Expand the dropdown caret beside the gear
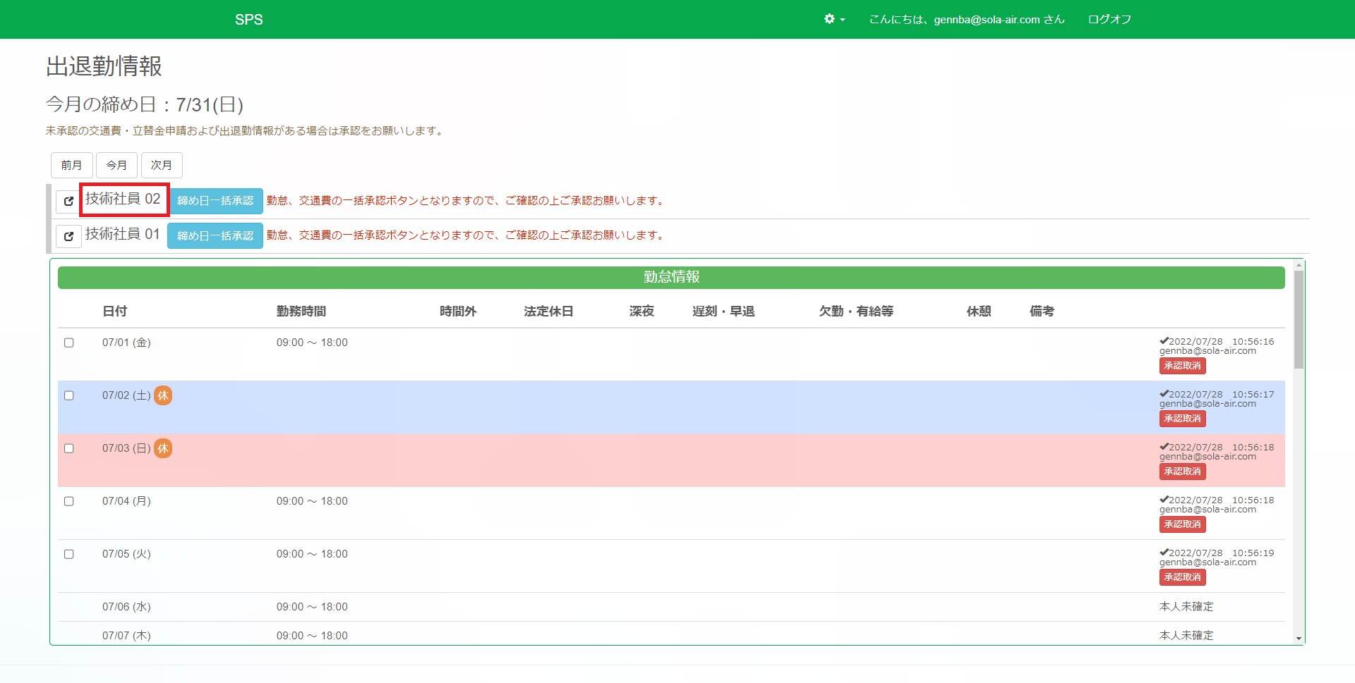Screen dimensions: 1355x683 (843, 20)
